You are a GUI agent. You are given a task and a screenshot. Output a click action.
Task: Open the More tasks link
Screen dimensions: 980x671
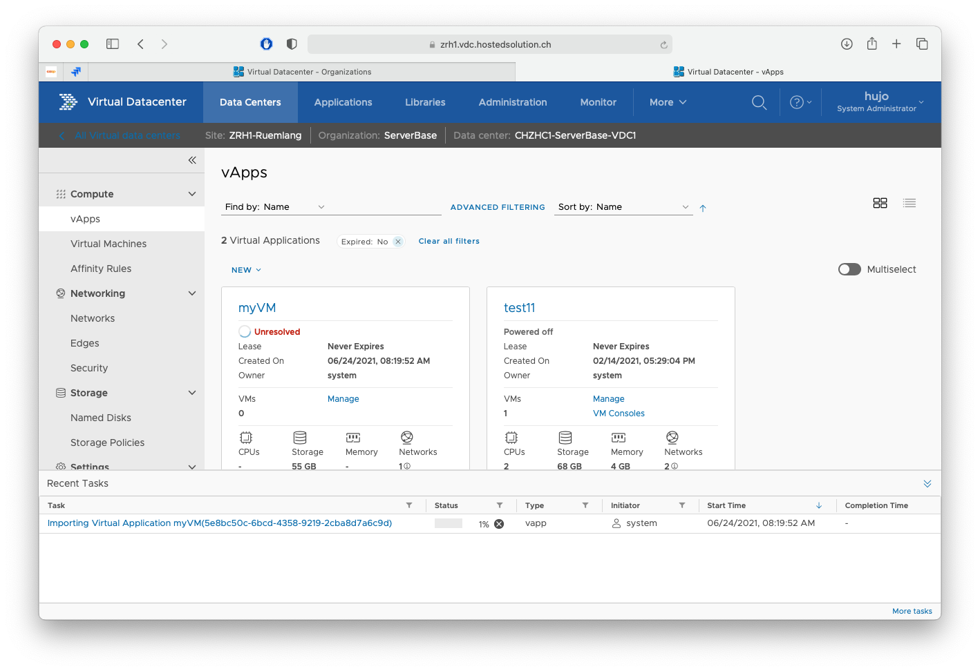(x=912, y=611)
